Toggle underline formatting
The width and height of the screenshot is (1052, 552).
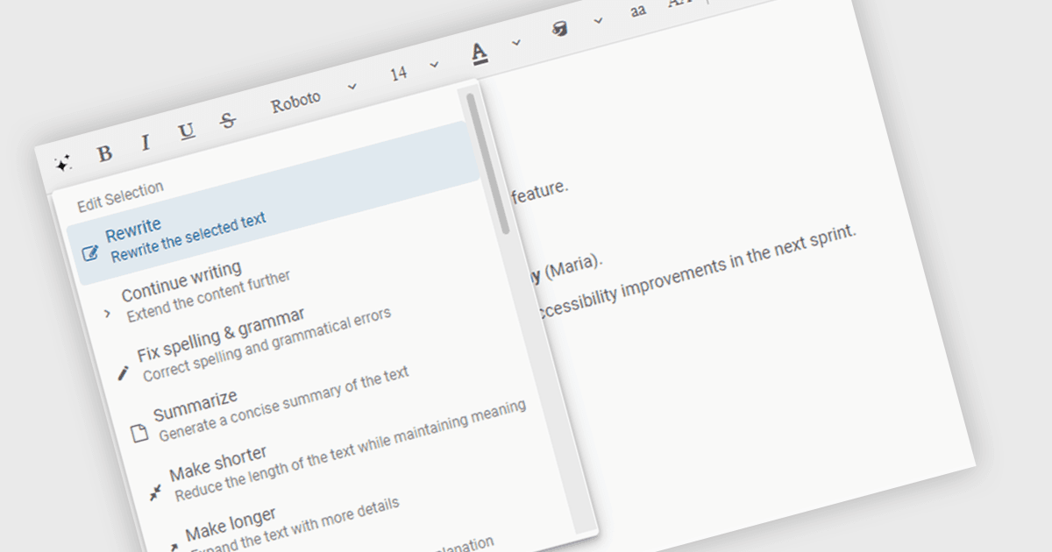(x=187, y=132)
